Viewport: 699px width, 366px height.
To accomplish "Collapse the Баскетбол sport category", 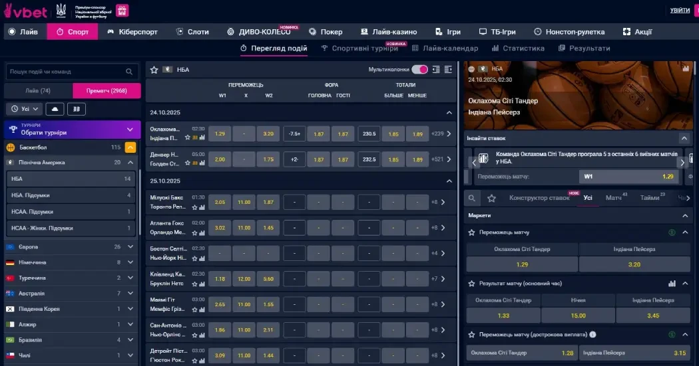I will coord(130,147).
